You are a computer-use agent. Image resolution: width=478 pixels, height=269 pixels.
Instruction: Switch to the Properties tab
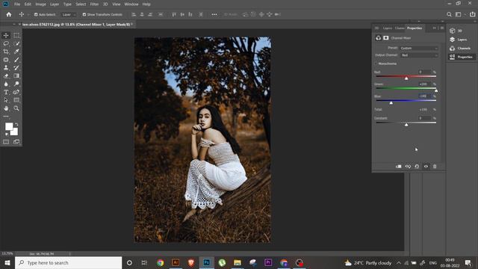point(415,28)
